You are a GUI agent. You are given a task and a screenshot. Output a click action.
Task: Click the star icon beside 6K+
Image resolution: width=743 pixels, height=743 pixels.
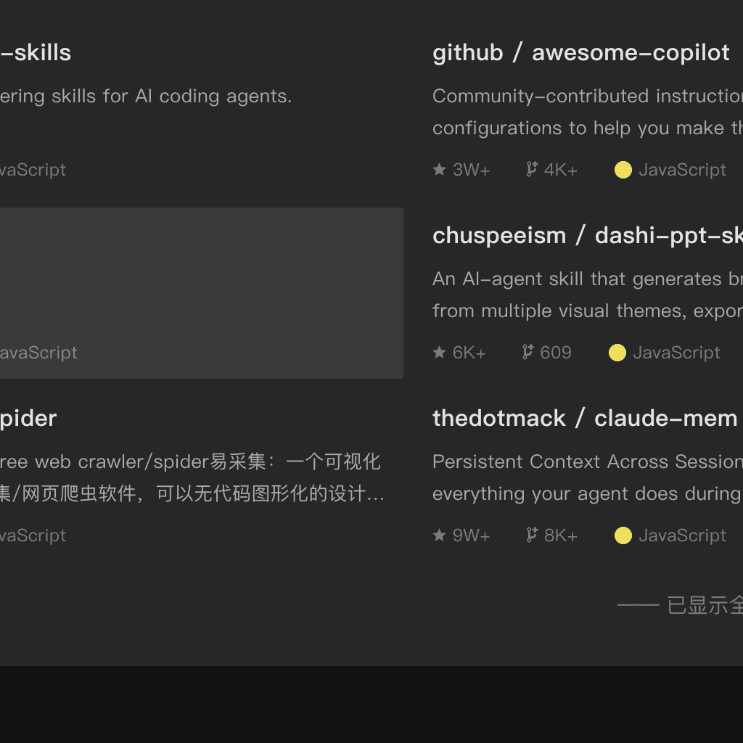click(439, 352)
